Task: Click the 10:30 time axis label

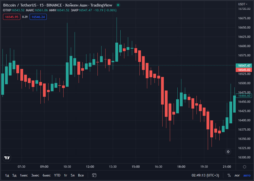Action: [x=67, y=167]
